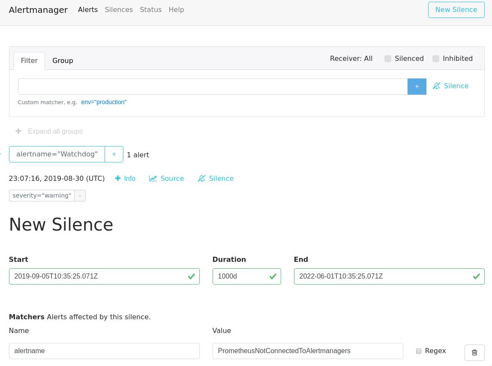Enable the Inhibited filter checkbox
Viewport: 492px width, 366px height.
tap(436, 59)
